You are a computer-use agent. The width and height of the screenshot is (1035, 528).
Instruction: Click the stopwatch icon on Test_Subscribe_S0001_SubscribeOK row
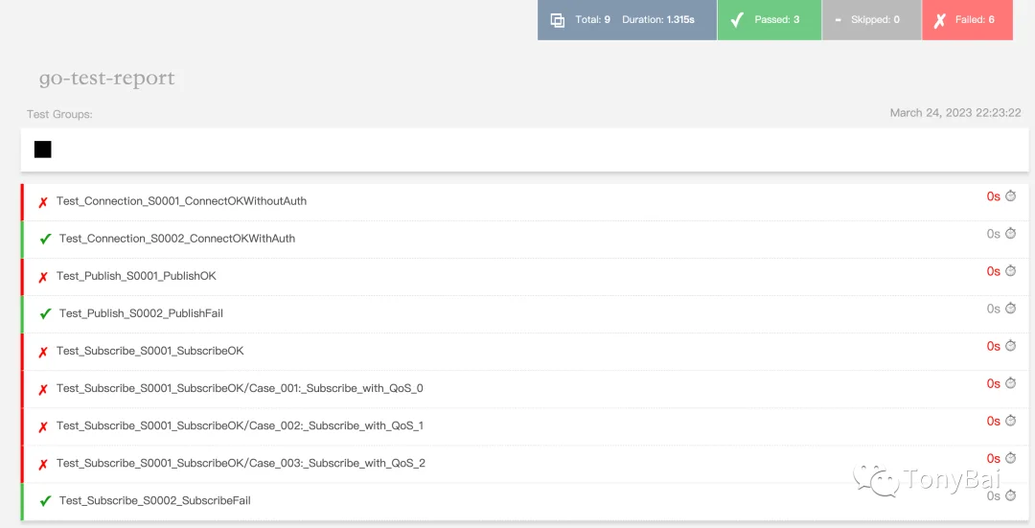1010,346
